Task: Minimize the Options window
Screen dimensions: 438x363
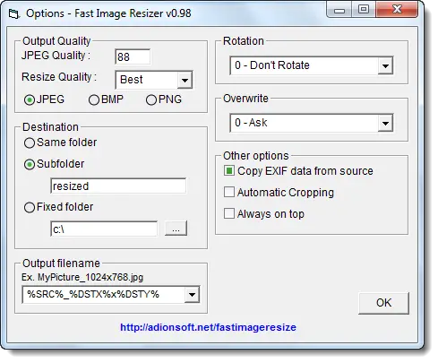Action: (x=339, y=10)
